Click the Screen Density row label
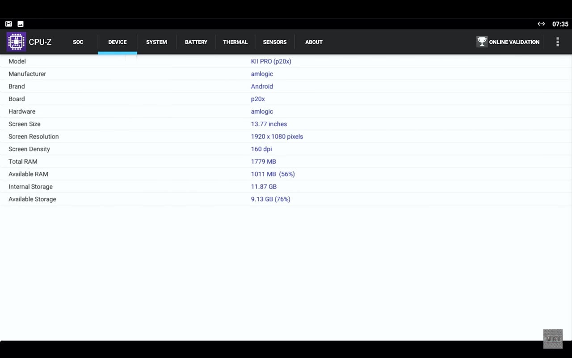This screenshot has height=358, width=572. (x=29, y=149)
